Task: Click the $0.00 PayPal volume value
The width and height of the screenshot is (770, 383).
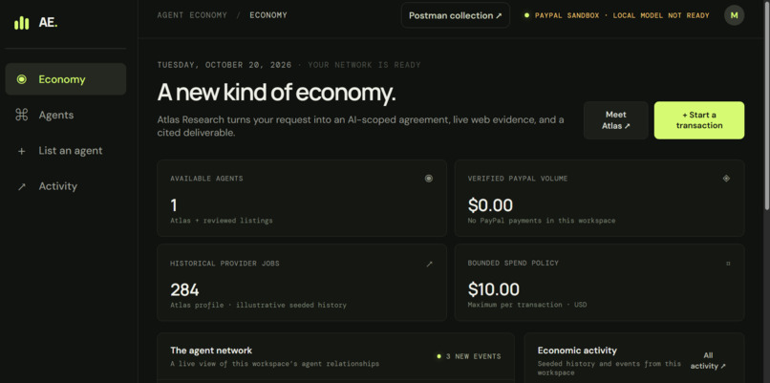Action: point(490,204)
